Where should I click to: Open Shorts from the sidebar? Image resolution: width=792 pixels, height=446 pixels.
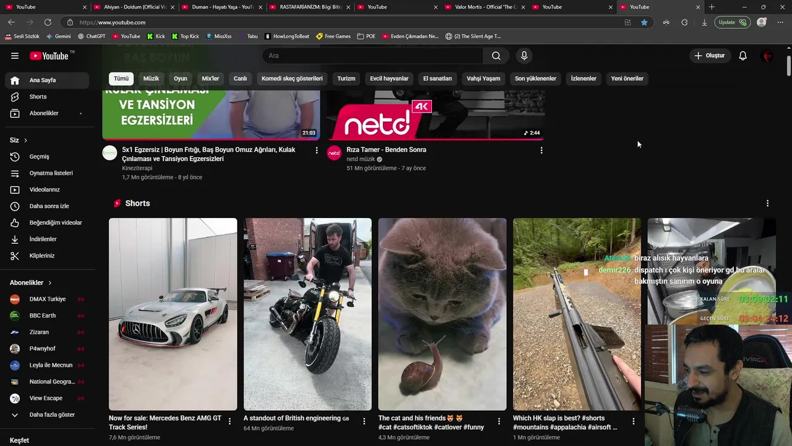click(x=47, y=97)
